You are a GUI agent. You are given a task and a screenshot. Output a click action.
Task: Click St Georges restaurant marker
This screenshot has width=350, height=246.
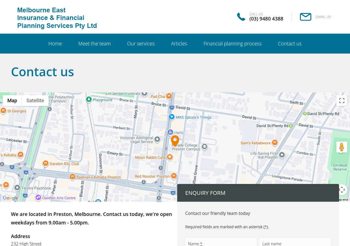pyautogui.click(x=3, y=110)
